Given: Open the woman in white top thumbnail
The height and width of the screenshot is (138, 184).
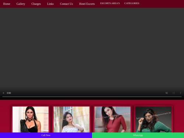Looking at the screenshot, I should (71, 119).
